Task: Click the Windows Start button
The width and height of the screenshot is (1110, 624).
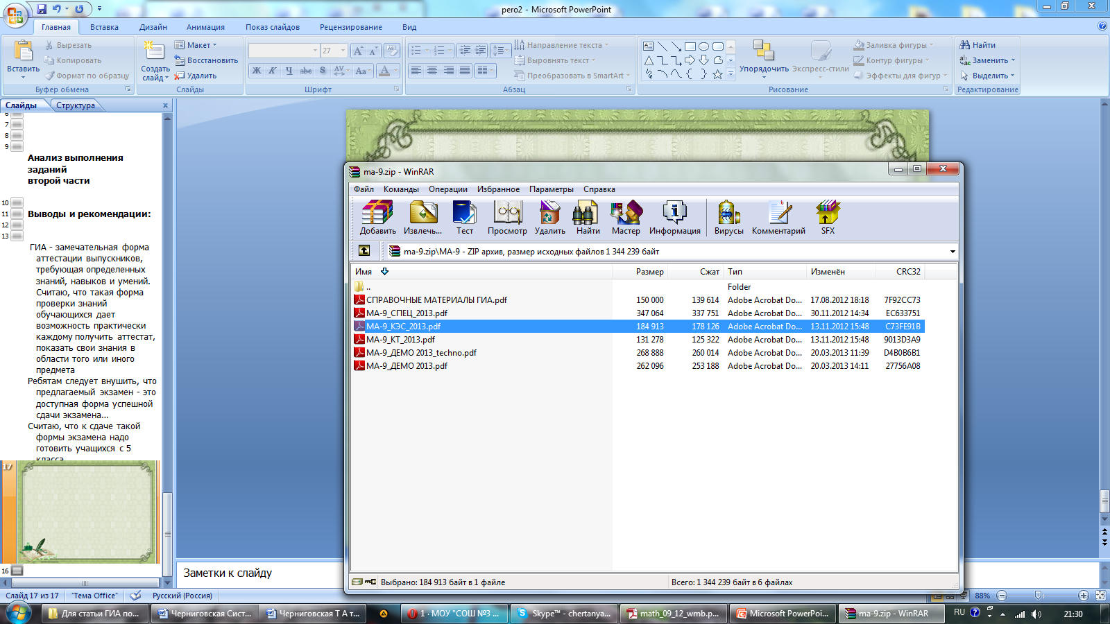Action: click(17, 614)
